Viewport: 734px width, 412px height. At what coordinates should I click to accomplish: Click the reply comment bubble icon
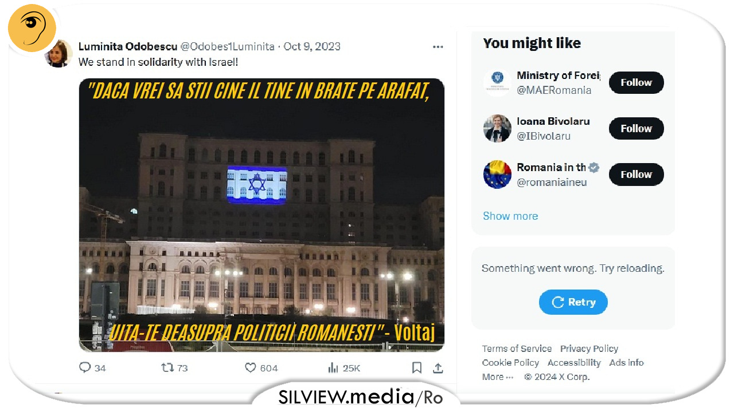85,368
